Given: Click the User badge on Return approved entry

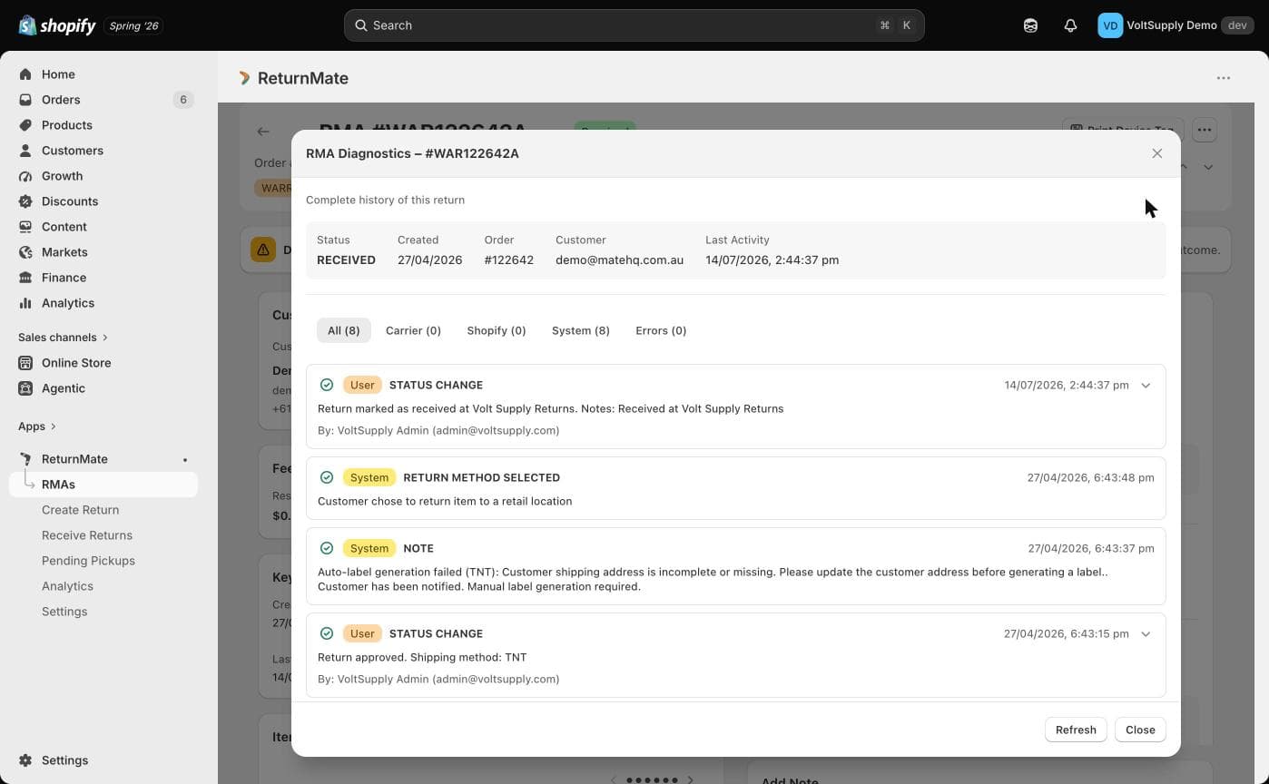Looking at the screenshot, I should [362, 633].
